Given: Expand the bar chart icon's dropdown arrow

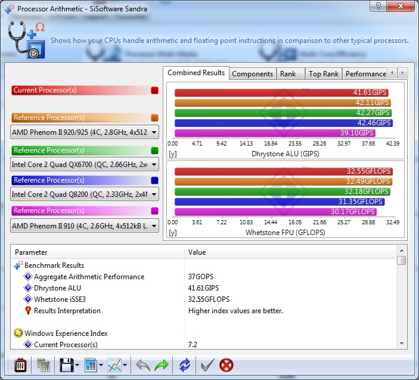Looking at the screenshot, I should [101, 365].
